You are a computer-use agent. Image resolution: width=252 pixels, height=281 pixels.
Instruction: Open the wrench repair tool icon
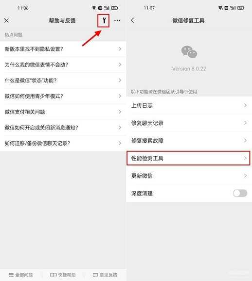tap(104, 20)
